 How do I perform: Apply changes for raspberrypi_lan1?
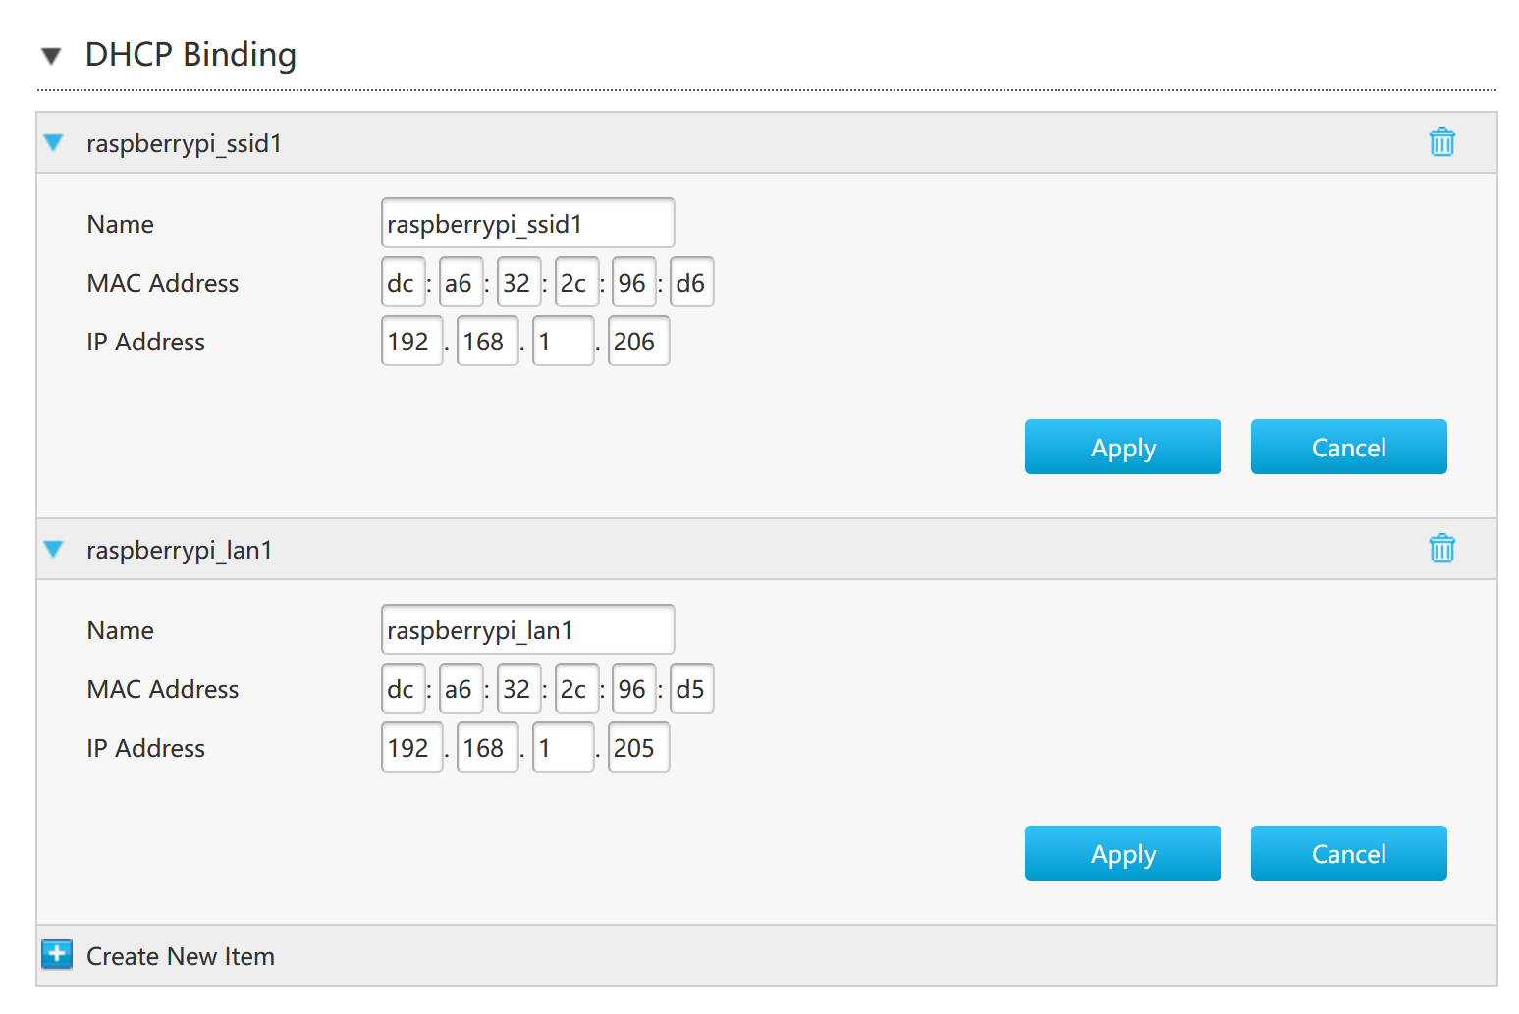point(1122,854)
